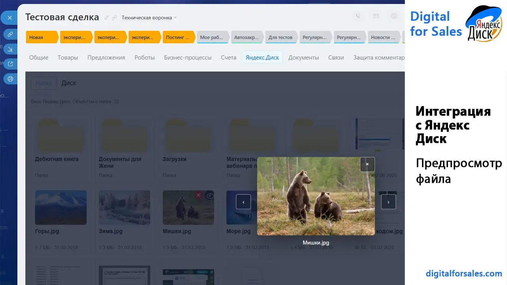Click the 1.5 МБ 31.03.2019 file info
Image resolution: width=507 pixels, height=285 pixels.
pyautogui.click(x=184, y=247)
